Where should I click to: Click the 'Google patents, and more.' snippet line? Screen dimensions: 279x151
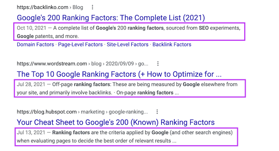[x=48, y=36]
